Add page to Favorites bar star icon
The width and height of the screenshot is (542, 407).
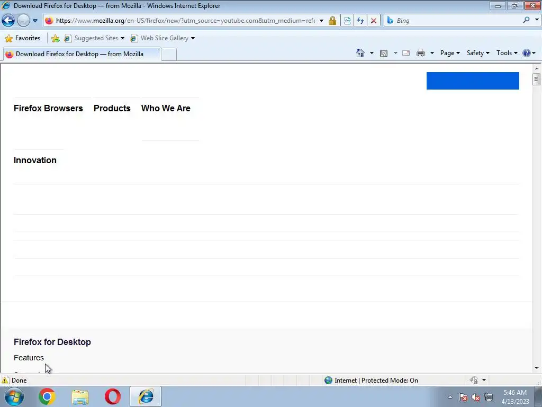point(55,38)
